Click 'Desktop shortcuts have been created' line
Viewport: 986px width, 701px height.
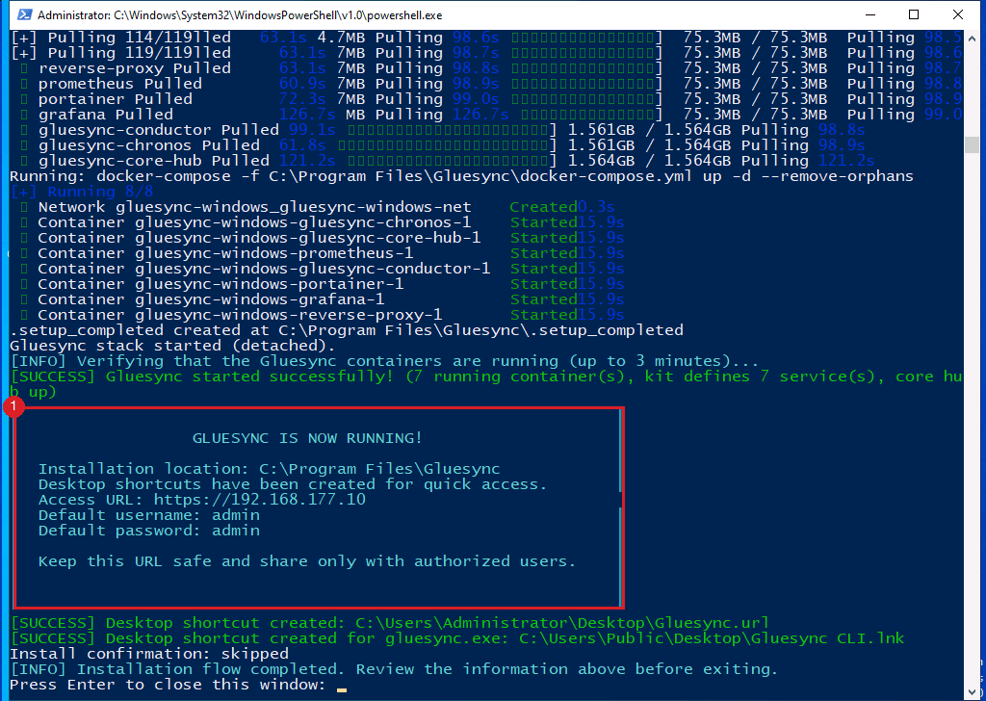(x=293, y=484)
